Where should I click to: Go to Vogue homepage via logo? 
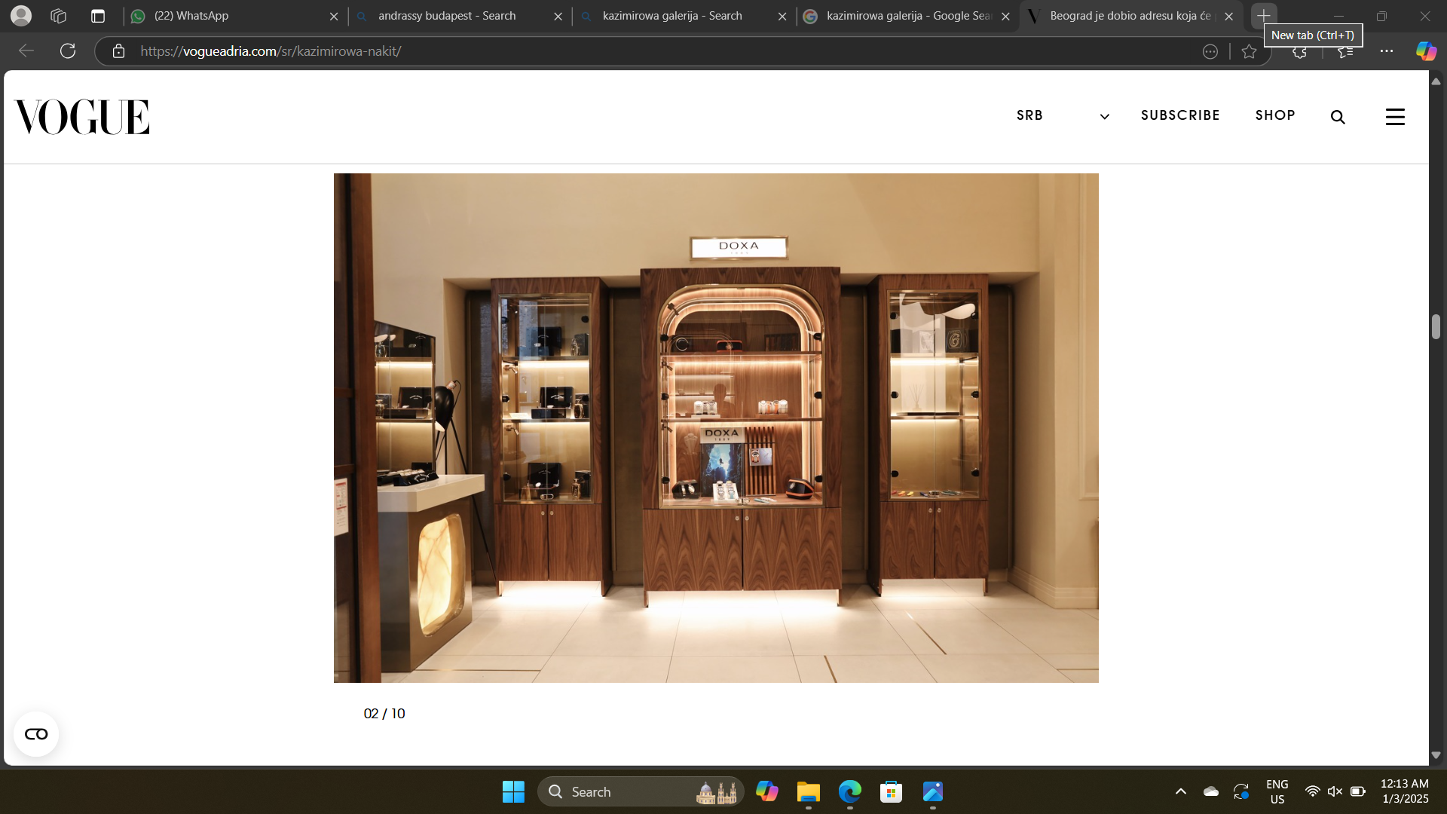pyautogui.click(x=82, y=116)
